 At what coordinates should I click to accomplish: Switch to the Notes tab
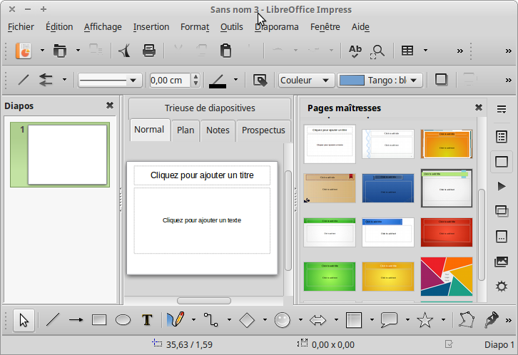pyautogui.click(x=218, y=130)
